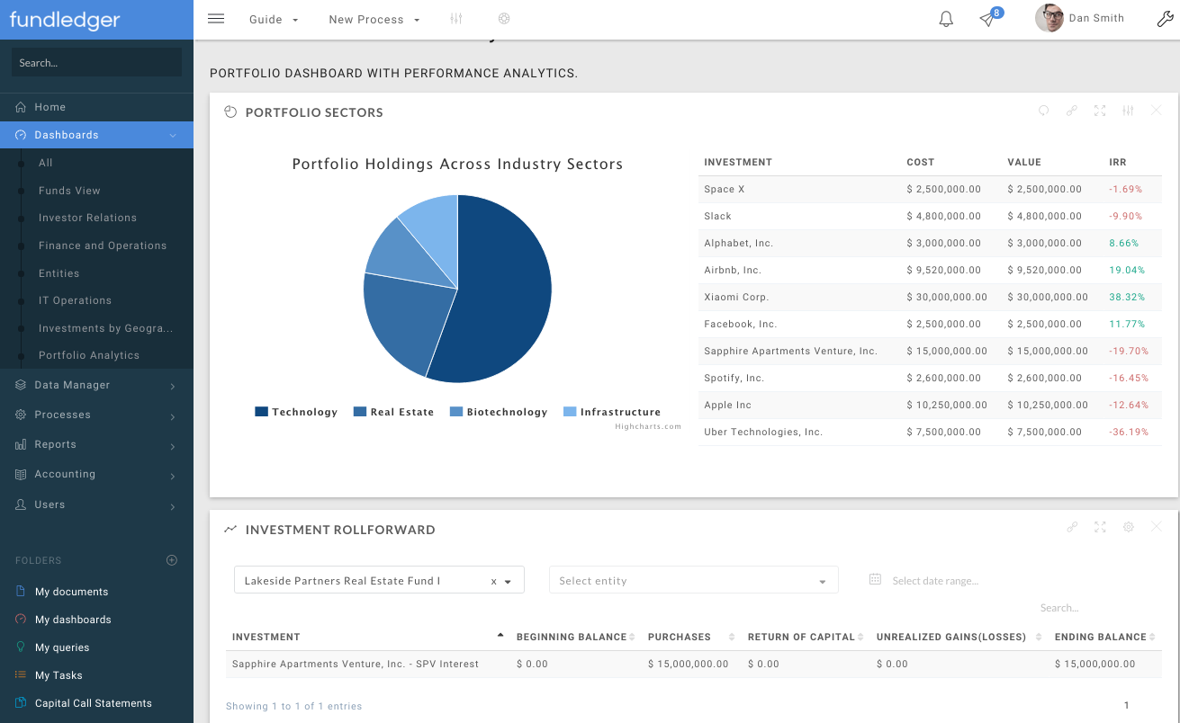
Task: Expand the Accounting menu arrow
Action: coord(173,475)
